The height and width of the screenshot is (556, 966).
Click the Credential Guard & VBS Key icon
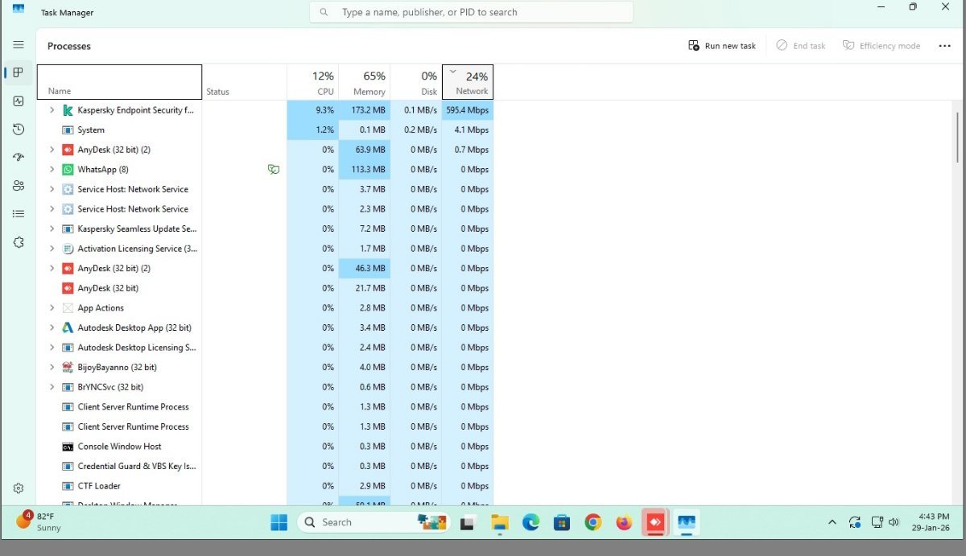(68, 467)
